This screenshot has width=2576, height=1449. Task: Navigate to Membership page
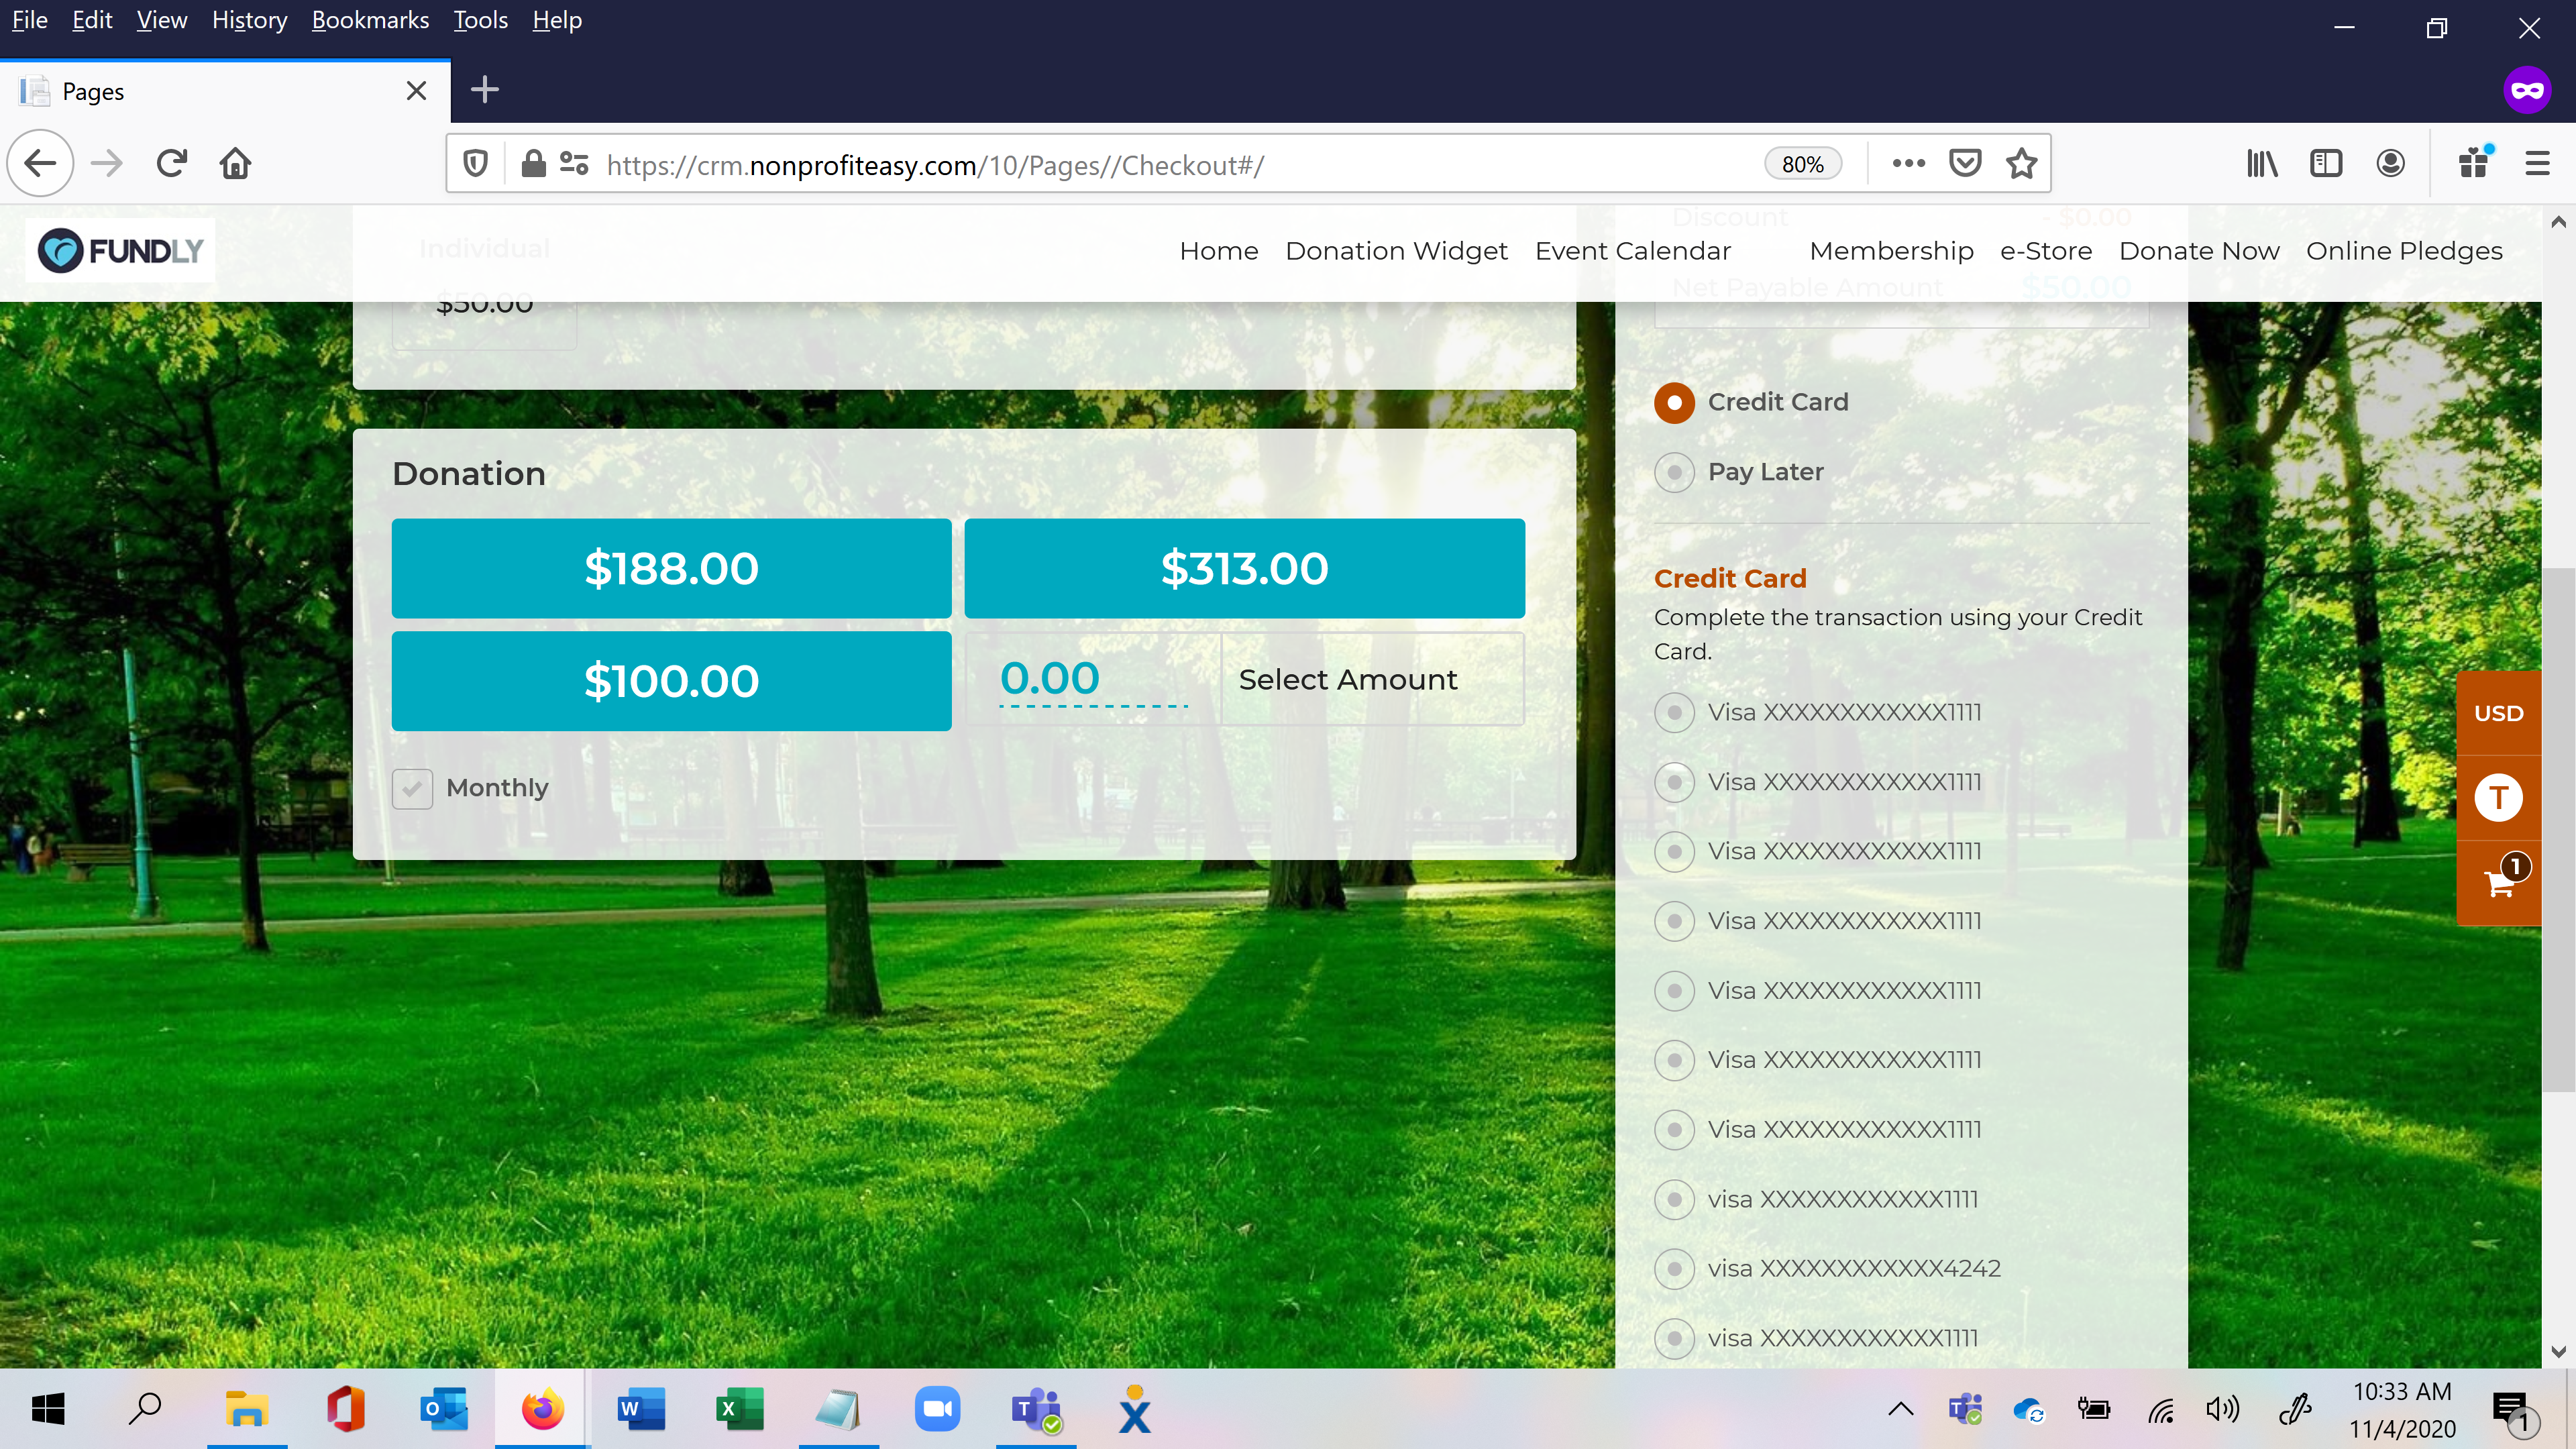tap(1891, 251)
